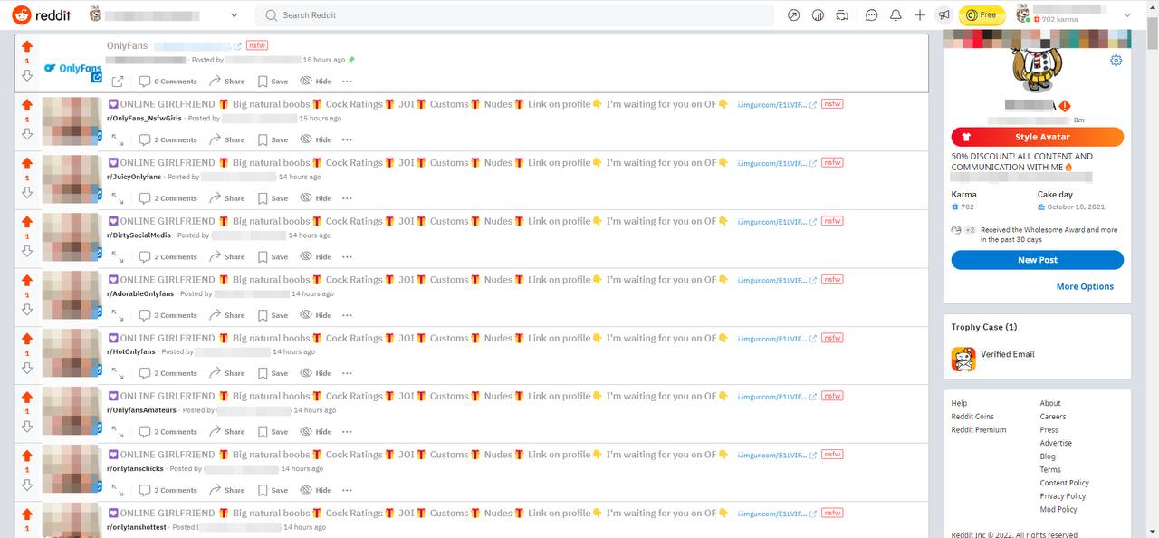Open the Mod Policy footer link
Image resolution: width=1159 pixels, height=538 pixels.
click(x=1058, y=510)
